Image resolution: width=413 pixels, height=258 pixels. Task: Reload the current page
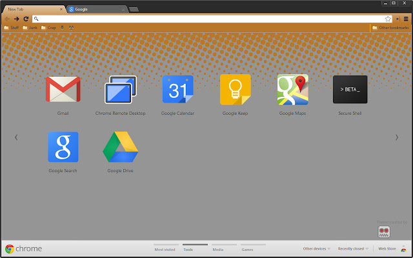(26, 19)
